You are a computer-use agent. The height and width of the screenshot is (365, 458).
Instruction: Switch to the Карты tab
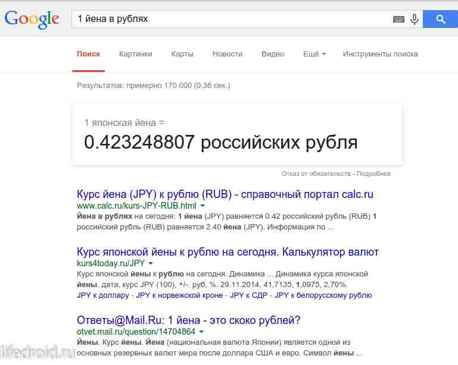(x=182, y=54)
